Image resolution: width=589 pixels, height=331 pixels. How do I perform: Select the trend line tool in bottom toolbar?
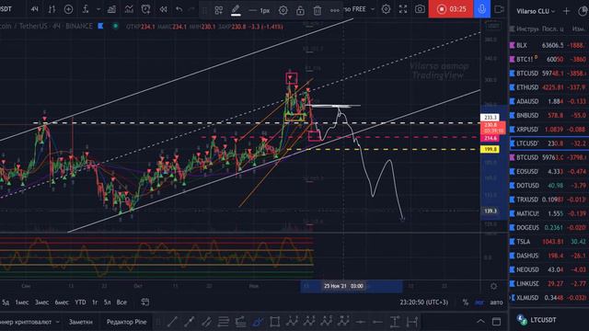click(x=172, y=322)
